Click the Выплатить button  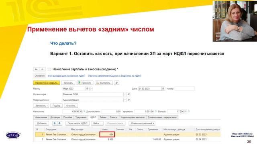click(x=104, y=83)
